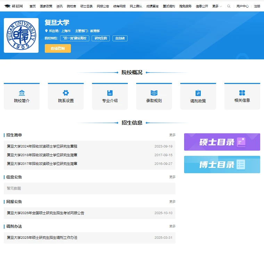
Task: Open 复旦大学2017年招收攻读硕士学位研究生简章
Action: coord(42,164)
